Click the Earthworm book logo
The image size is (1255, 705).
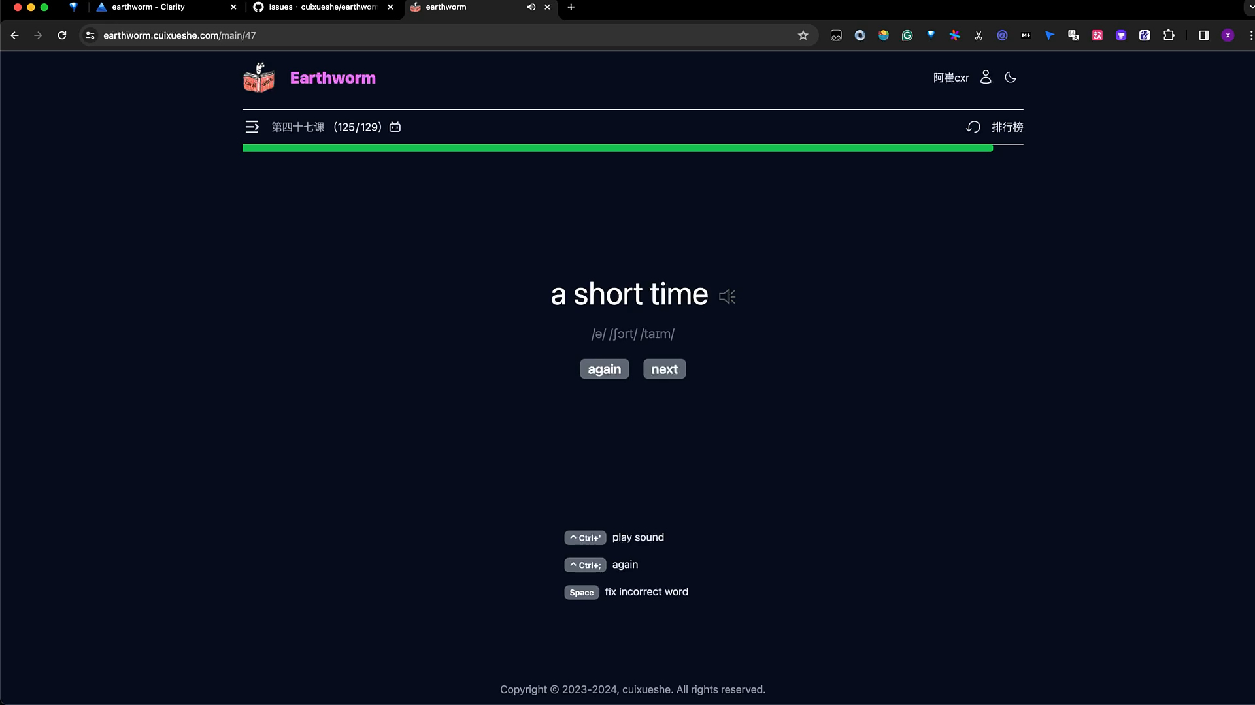(259, 78)
